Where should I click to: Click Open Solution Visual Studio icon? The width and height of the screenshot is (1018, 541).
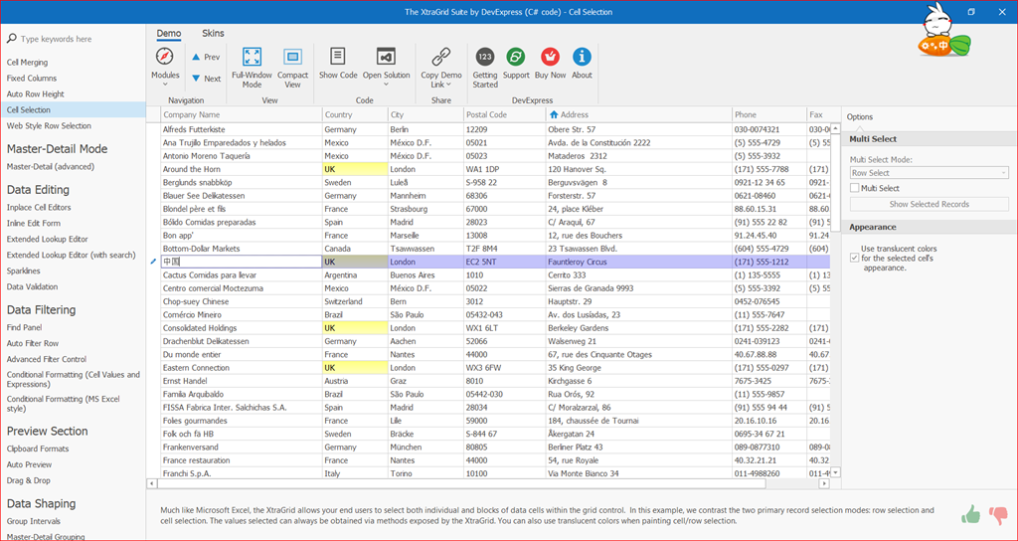386,57
